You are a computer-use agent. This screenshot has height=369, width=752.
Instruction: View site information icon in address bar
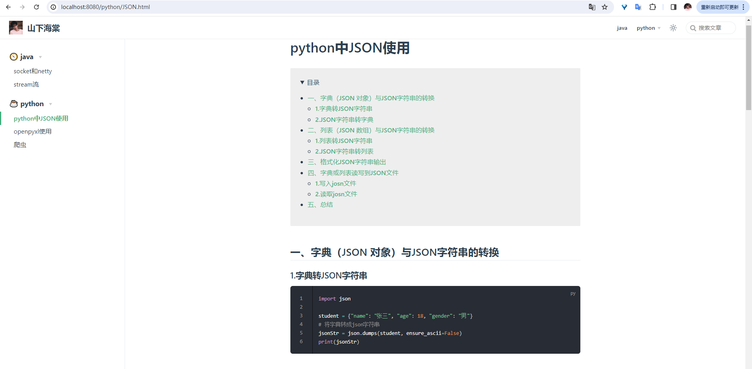coord(53,7)
